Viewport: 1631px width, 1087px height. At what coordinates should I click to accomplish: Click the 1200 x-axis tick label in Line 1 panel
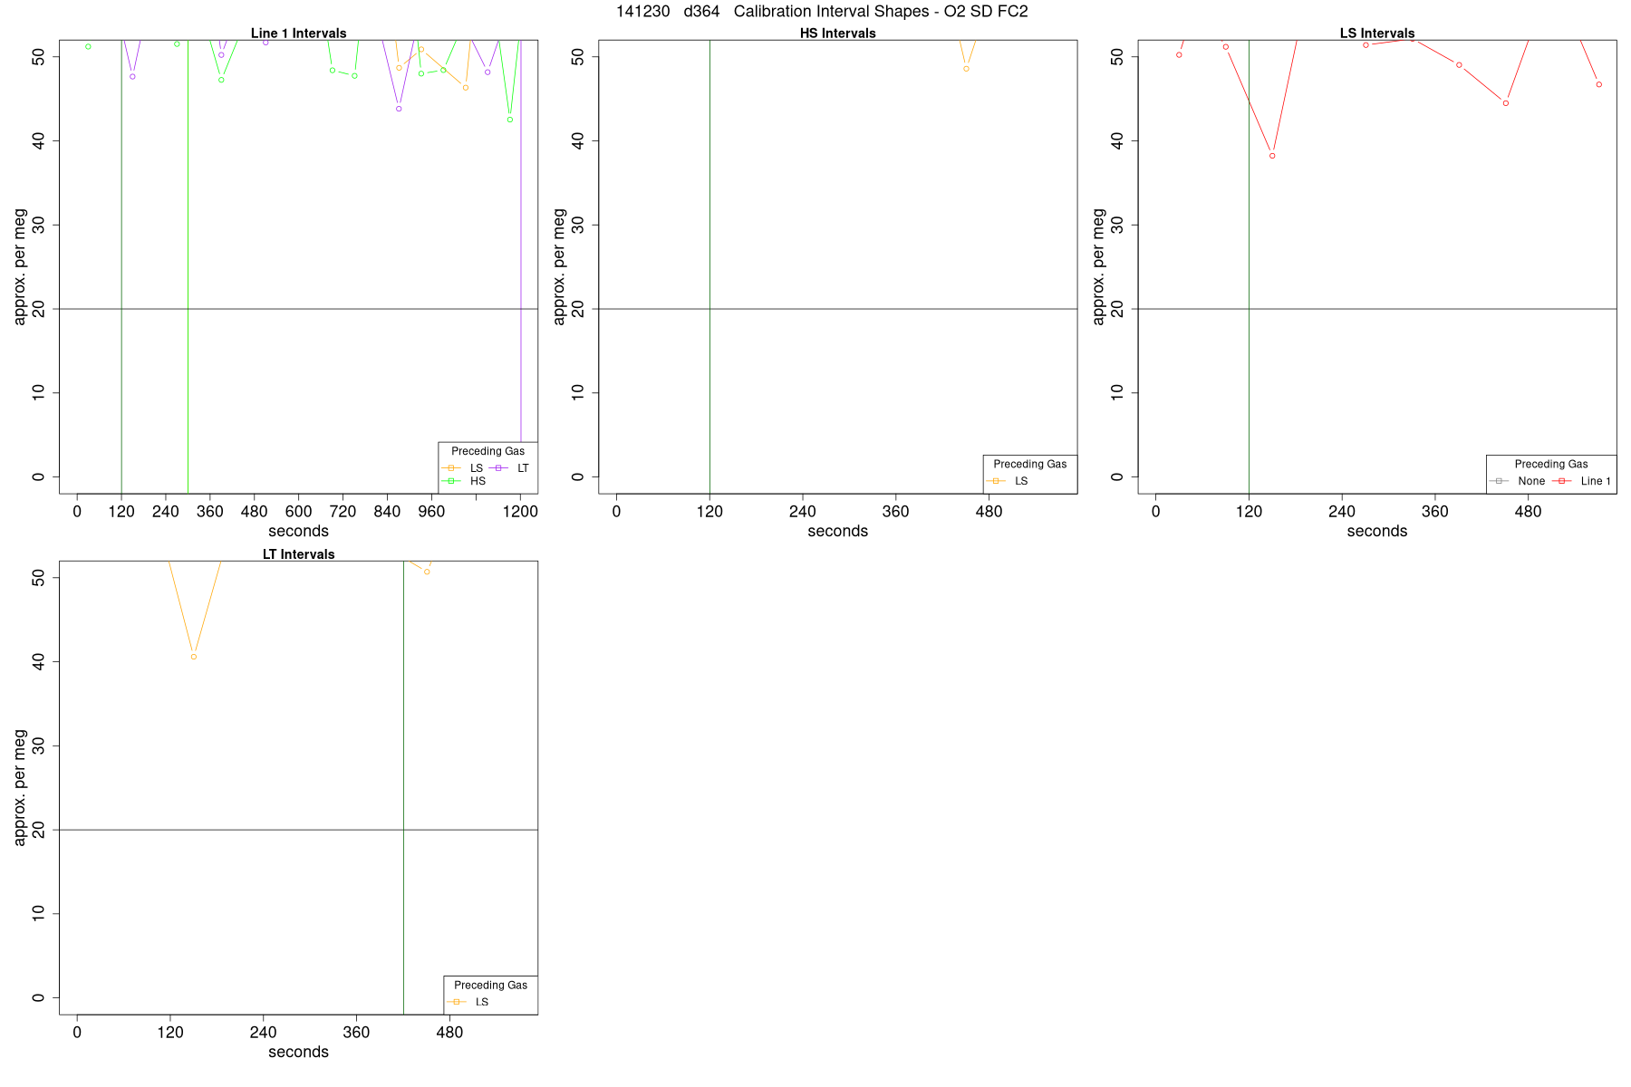coord(520,512)
